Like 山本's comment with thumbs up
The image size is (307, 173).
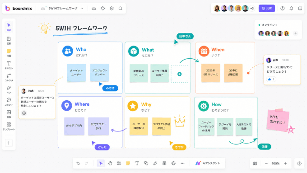271,79
